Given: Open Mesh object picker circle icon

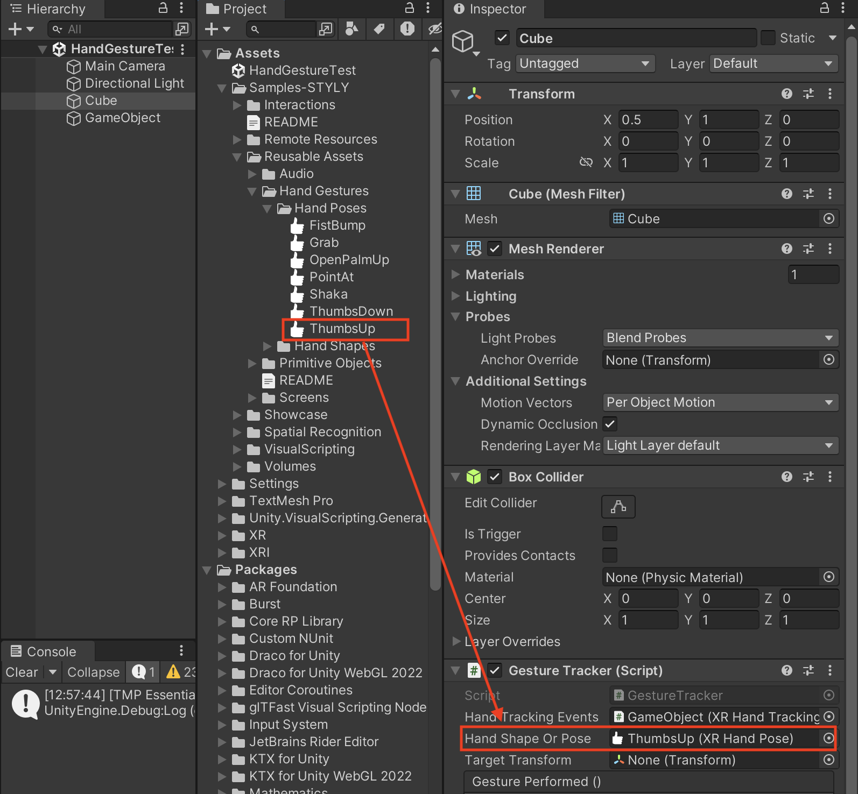Looking at the screenshot, I should point(829,218).
